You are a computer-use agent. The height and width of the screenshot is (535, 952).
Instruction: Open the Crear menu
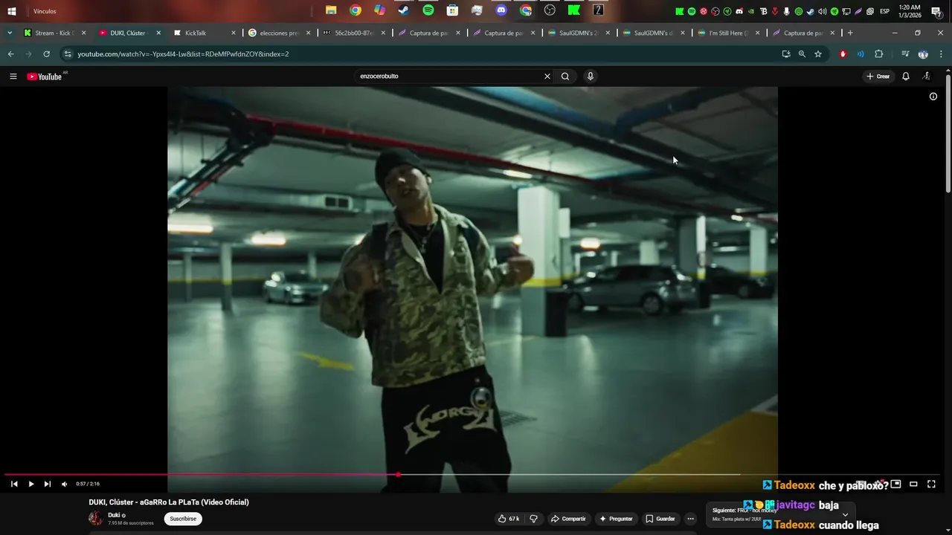point(878,77)
